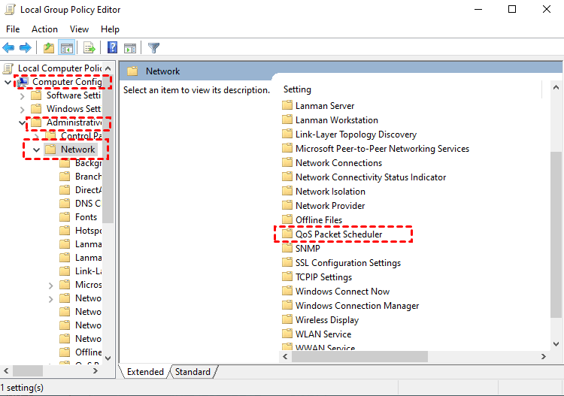
Task: Select the TCPIP Settings folder
Action: pos(323,277)
